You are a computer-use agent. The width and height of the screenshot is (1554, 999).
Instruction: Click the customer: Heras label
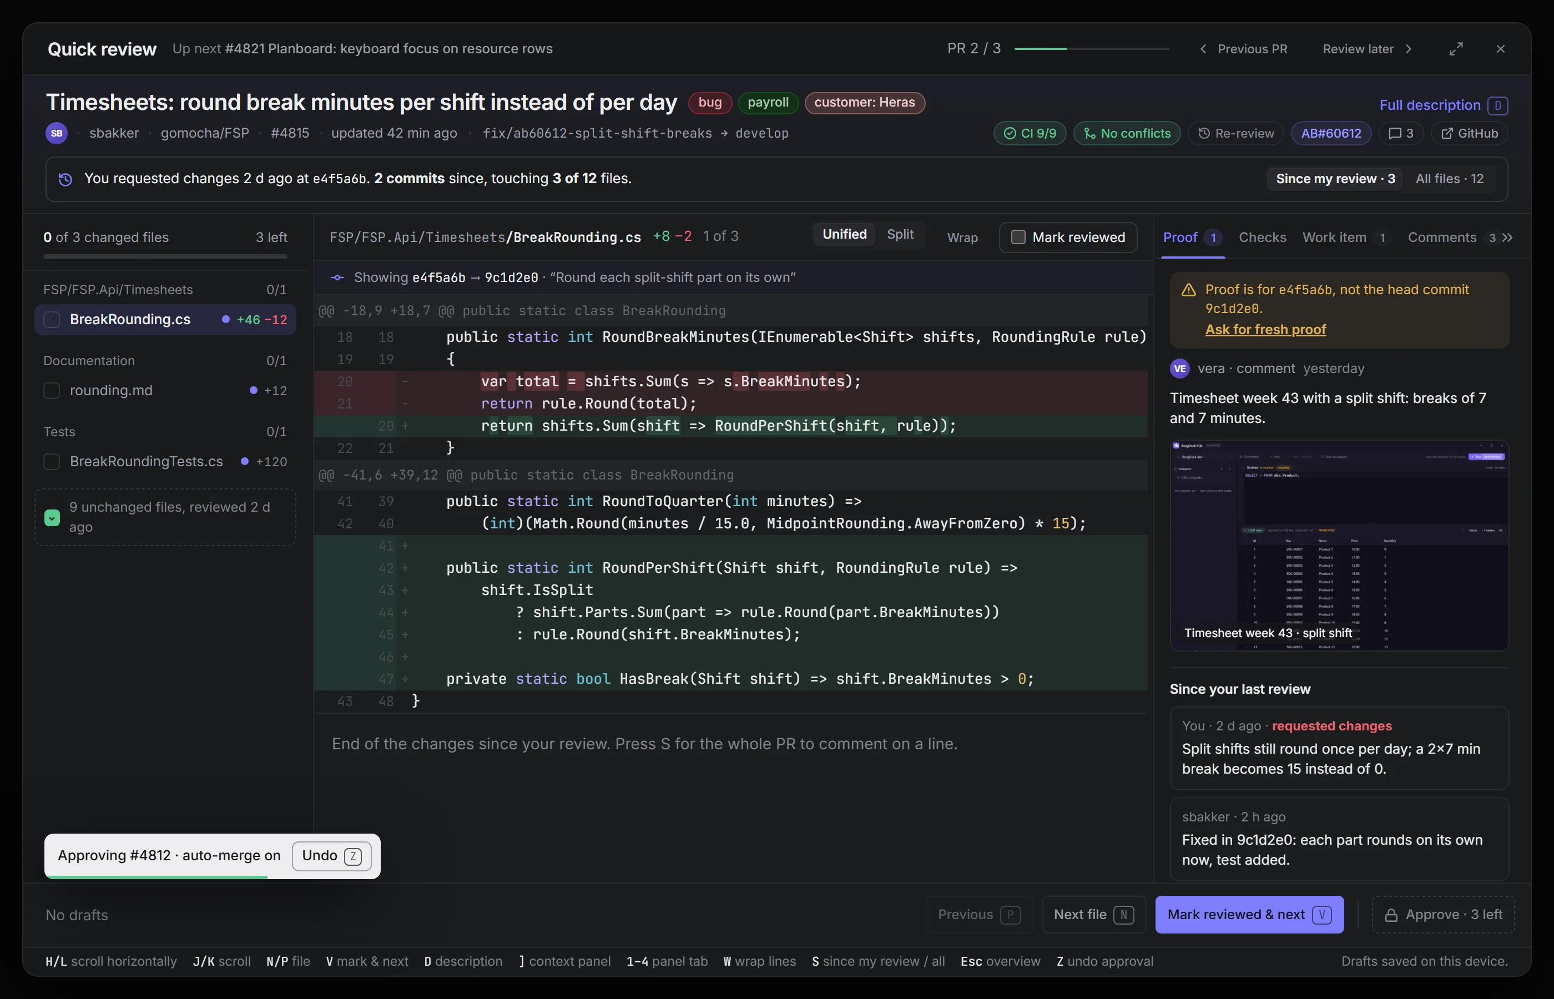[865, 103]
